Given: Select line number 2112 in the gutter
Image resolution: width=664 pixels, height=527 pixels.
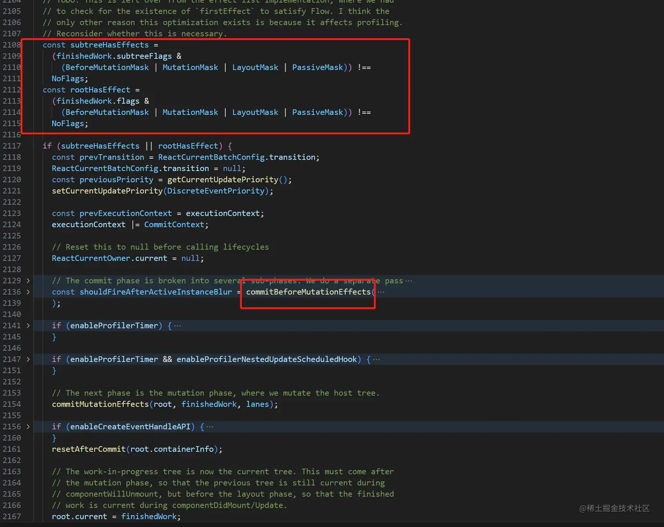Looking at the screenshot, I should click(11, 90).
